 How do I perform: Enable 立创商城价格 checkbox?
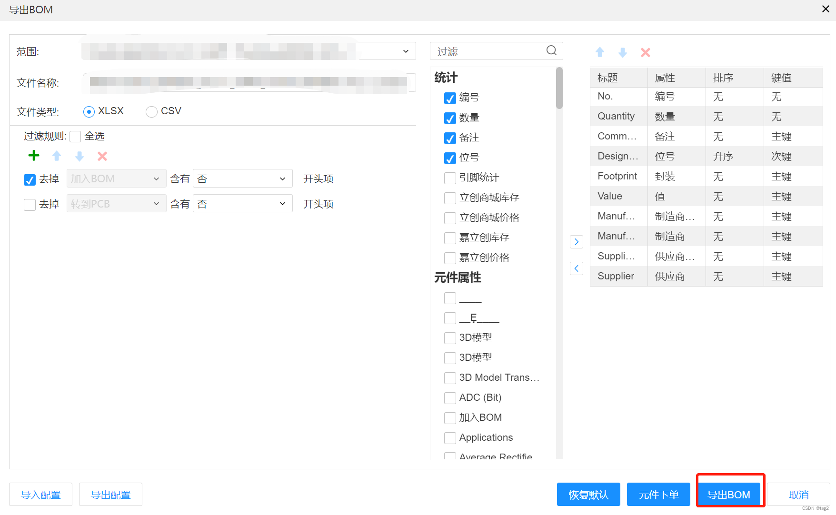coord(450,218)
